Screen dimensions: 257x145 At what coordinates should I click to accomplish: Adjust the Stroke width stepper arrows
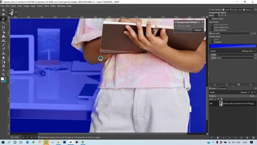click(x=253, y=33)
